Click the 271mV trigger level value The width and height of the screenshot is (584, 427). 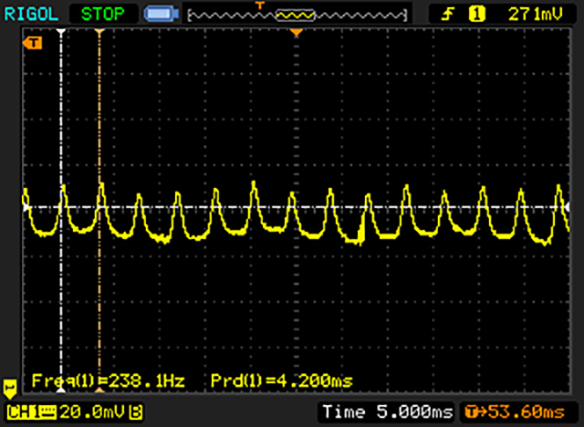[536, 15]
